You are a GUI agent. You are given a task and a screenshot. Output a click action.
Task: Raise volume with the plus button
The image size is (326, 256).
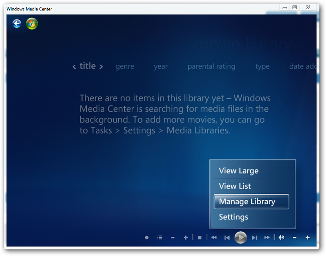tap(307, 237)
